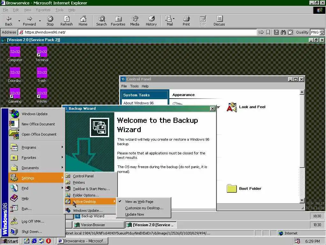Image resolution: width=326 pixels, height=245 pixels.
Task: Select the Gameing desktop icon
Action: tap(15, 96)
